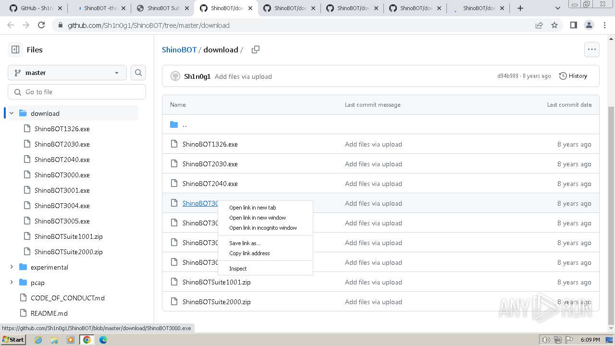Switch to the ShinoBOT Suite tab

point(162,8)
